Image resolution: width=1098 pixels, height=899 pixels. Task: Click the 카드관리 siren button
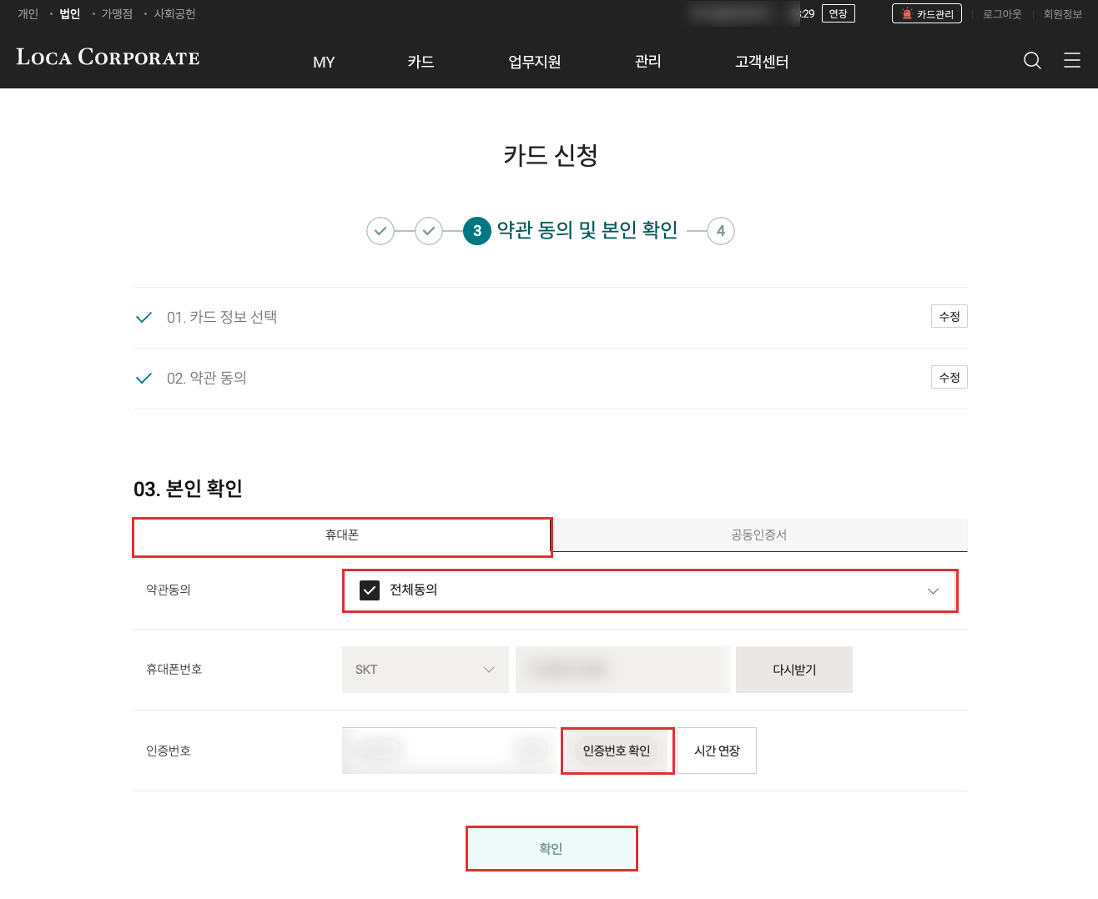(x=927, y=14)
